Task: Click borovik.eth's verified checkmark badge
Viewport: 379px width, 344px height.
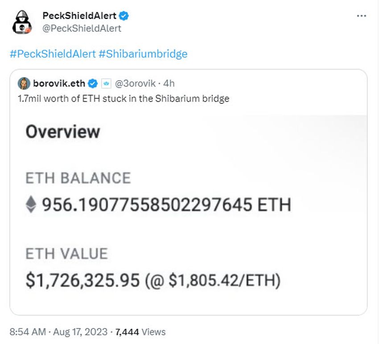Action: pos(93,84)
